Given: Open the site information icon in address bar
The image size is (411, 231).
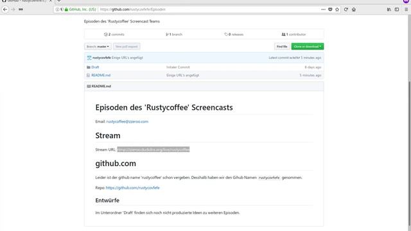Looking at the screenshot, I should coord(57,10).
